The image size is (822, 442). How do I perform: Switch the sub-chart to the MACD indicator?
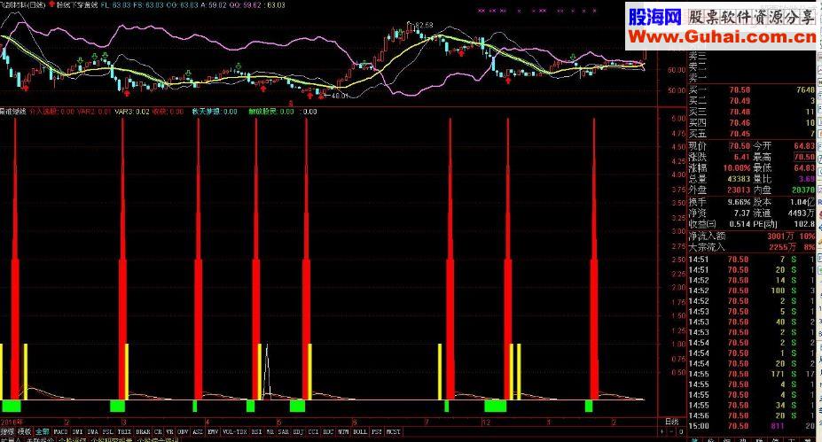point(61,432)
